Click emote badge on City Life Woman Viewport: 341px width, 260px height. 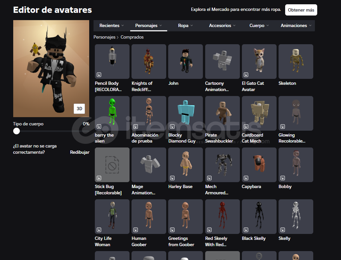[x=99, y=230]
